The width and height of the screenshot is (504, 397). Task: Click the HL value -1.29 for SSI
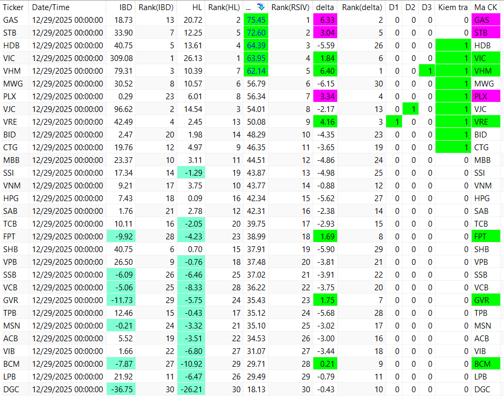tap(191, 173)
